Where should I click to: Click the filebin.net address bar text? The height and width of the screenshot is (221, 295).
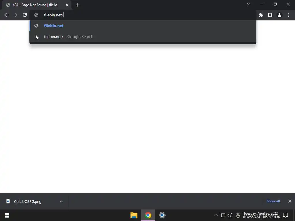[54, 15]
